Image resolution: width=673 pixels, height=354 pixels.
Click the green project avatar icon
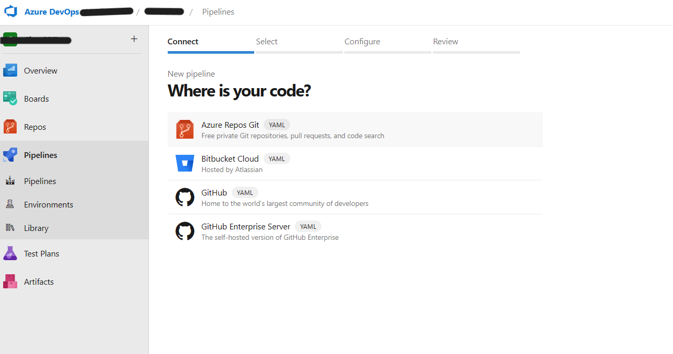click(10, 40)
